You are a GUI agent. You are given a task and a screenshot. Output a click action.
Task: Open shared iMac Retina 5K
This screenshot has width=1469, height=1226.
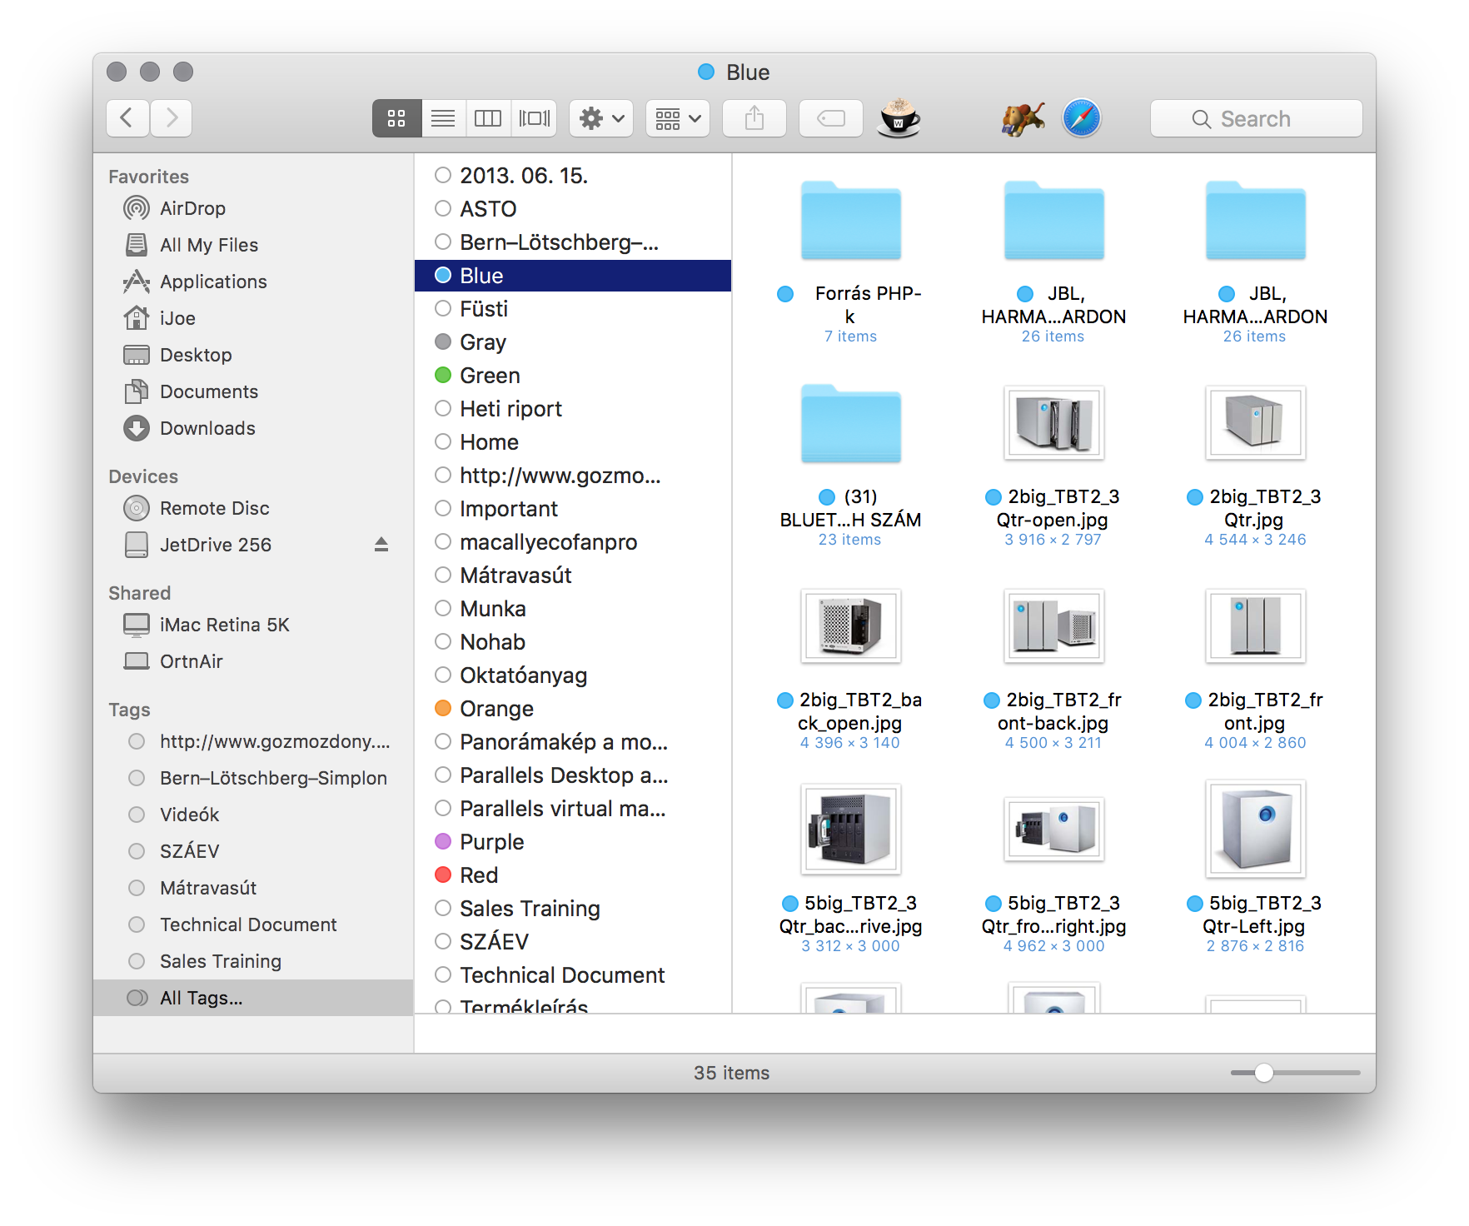[253, 625]
